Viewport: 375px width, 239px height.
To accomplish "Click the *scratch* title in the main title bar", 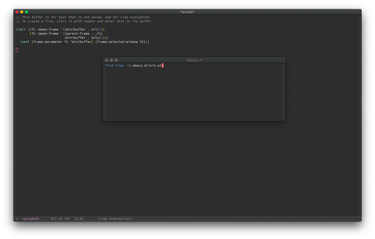I will 187,11.
